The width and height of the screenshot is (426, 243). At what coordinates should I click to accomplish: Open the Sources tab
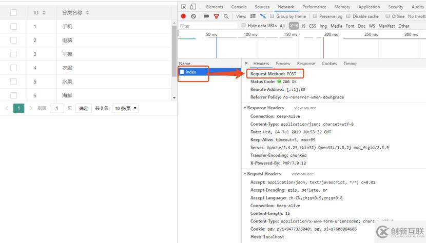click(x=262, y=7)
